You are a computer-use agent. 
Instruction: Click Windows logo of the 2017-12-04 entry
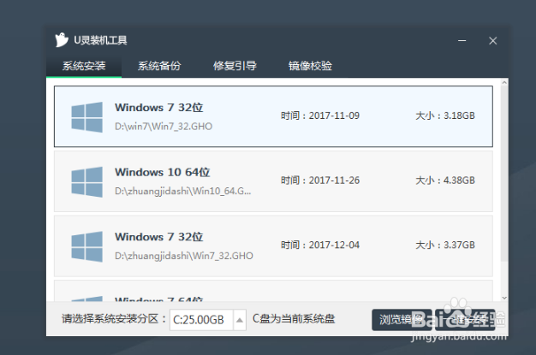click(x=86, y=246)
